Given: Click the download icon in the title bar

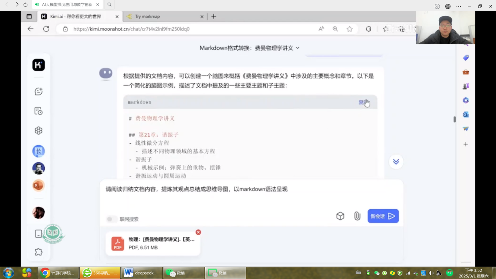Looking at the screenshot, I should pyautogui.click(x=437, y=6).
